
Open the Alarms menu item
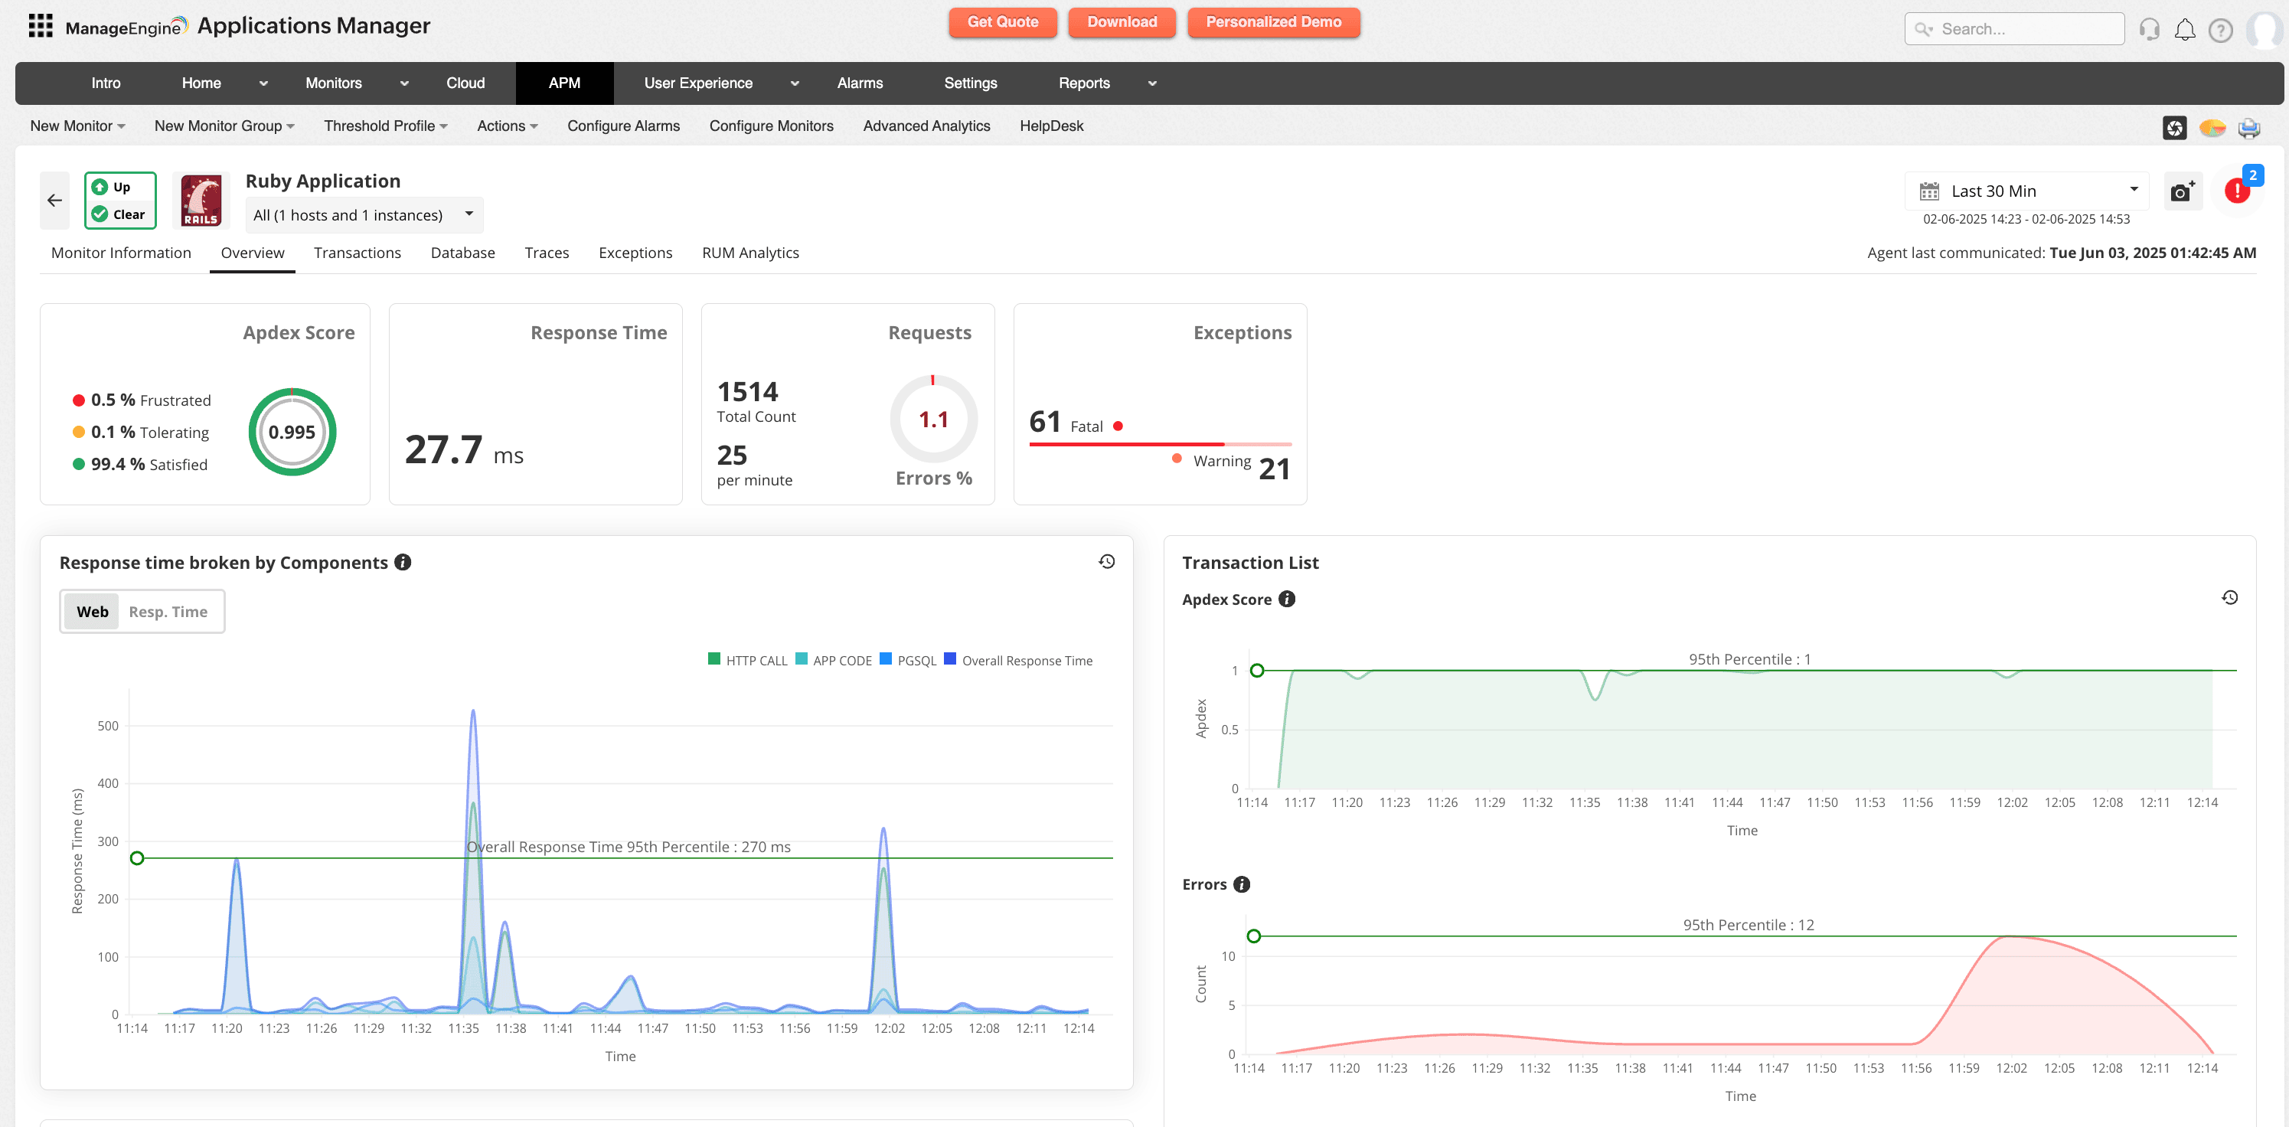pyautogui.click(x=859, y=83)
